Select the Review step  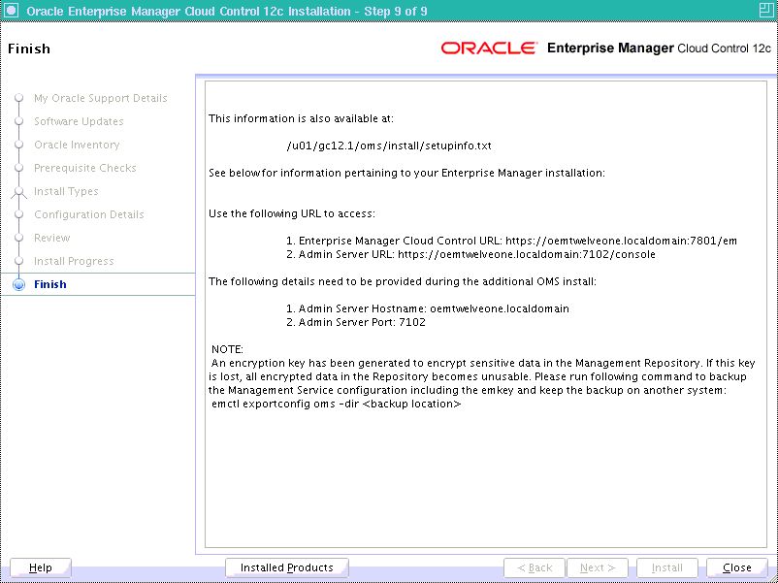coord(51,238)
